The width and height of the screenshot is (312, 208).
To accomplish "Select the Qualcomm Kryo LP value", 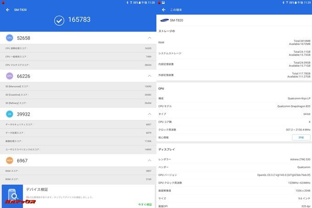I will (299, 99).
